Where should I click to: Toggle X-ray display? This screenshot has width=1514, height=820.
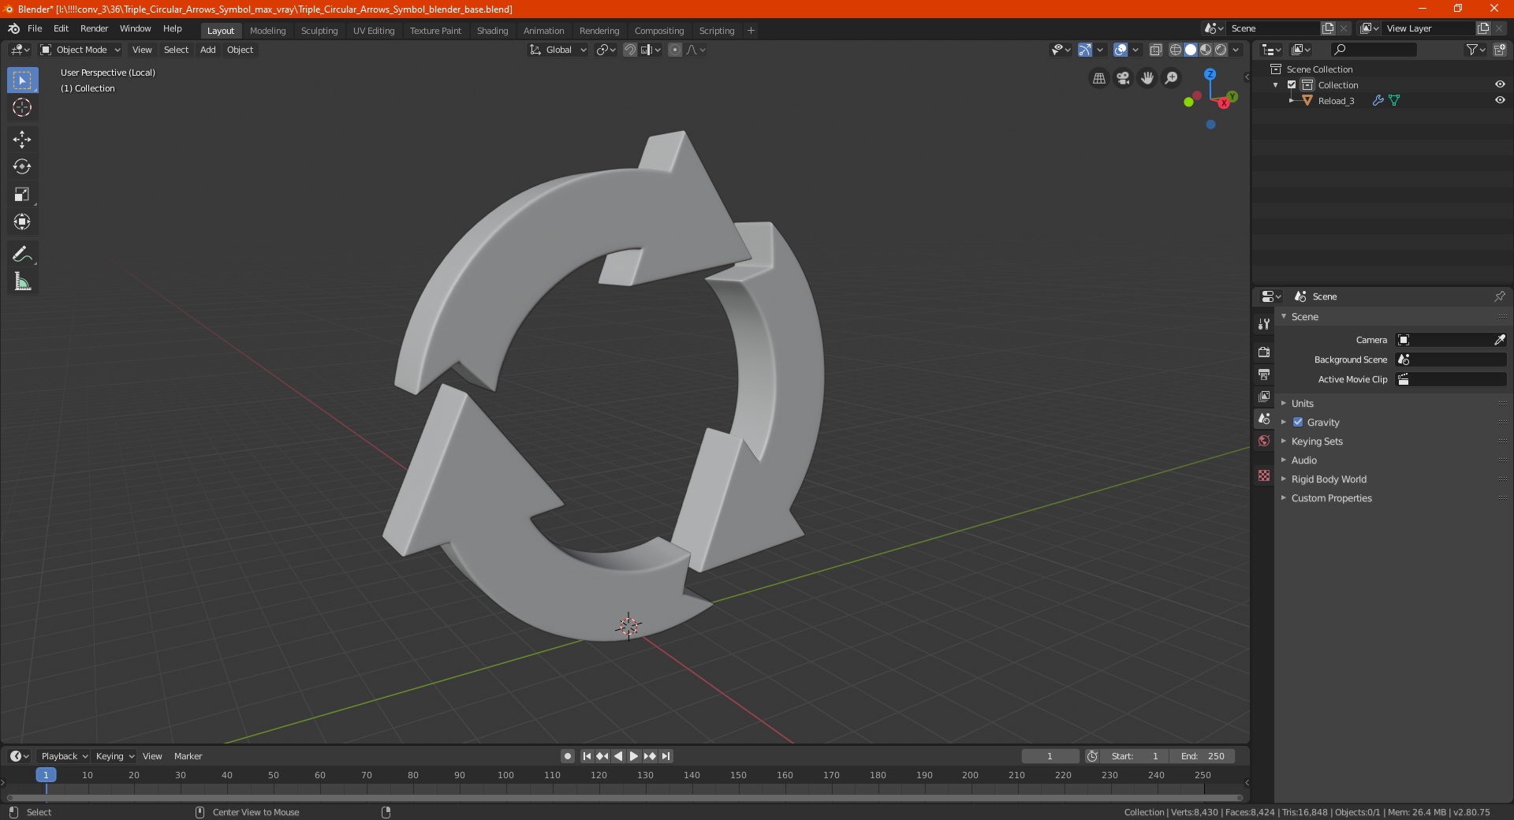pos(1155,50)
